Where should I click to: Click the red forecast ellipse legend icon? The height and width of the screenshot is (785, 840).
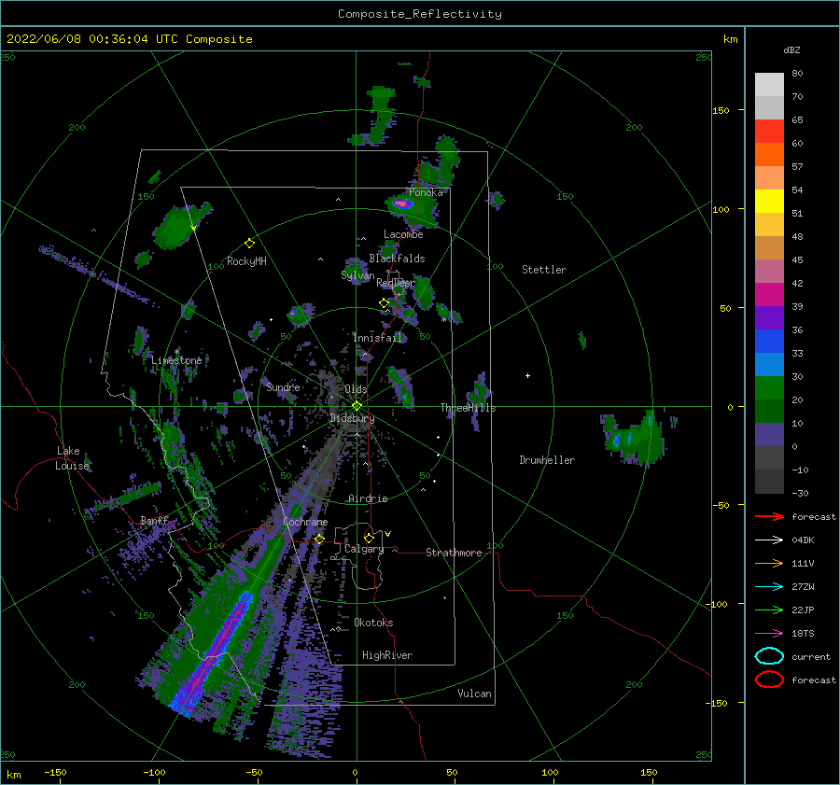click(x=769, y=680)
